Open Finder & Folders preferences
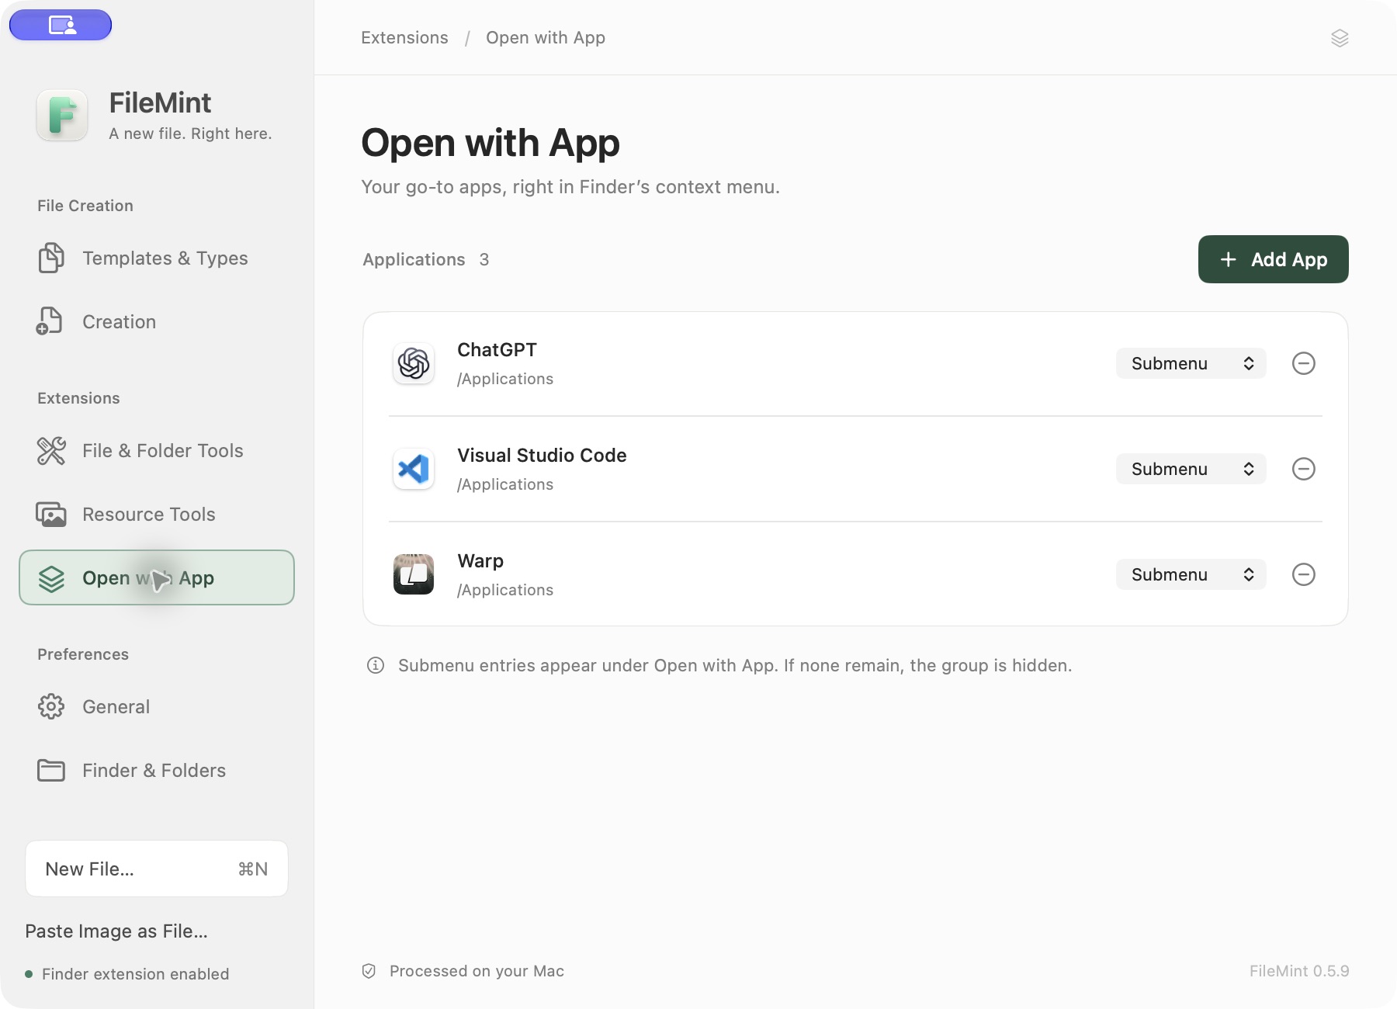The height and width of the screenshot is (1009, 1397). pos(157,770)
